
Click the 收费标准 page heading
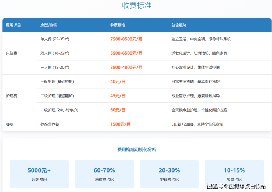pyautogui.click(x=136, y=6)
